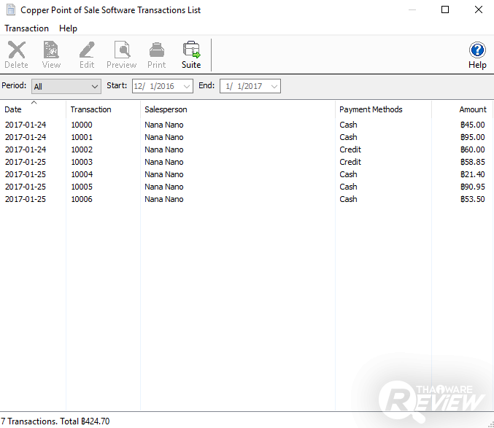The image size is (494, 428).
Task: Open the End date picker arrow
Action: [x=274, y=86]
